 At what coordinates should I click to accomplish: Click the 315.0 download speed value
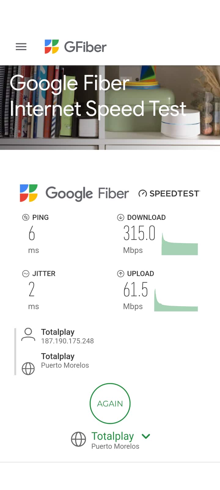139,233
